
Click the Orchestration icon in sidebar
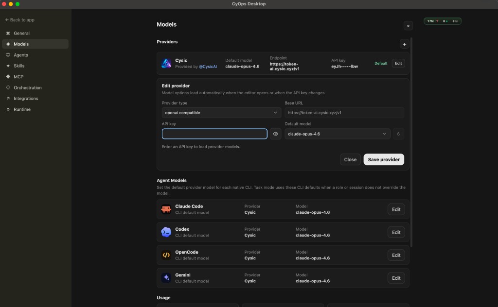point(8,87)
